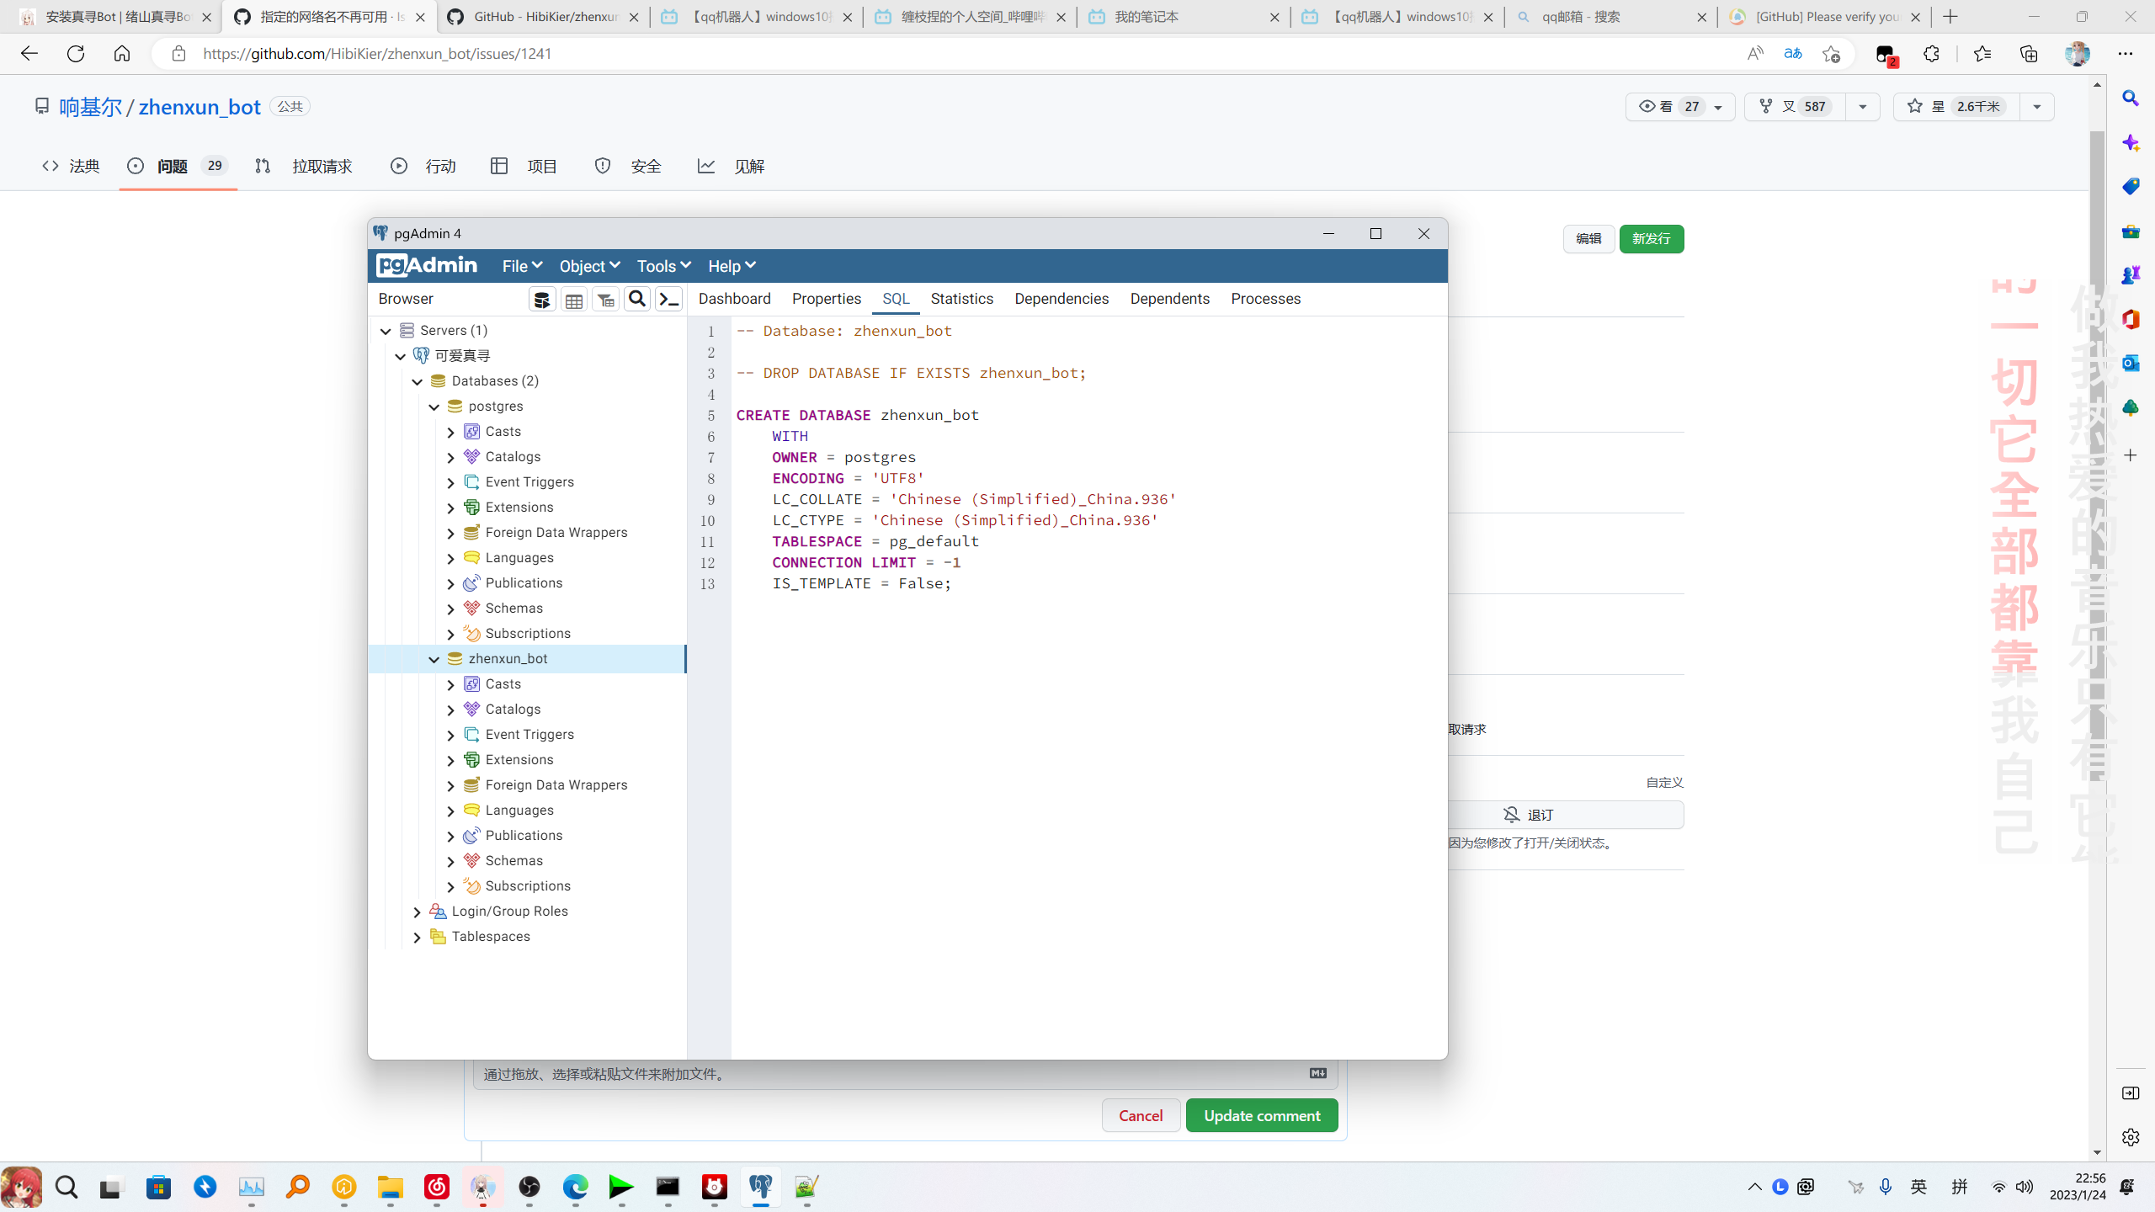Open the Edge extensions puzzle icon

click(1931, 54)
